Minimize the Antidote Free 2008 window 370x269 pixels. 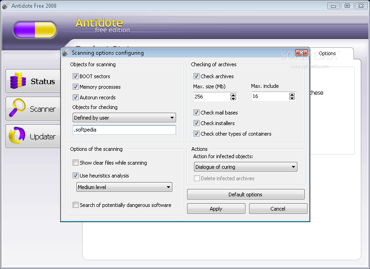click(x=333, y=6)
